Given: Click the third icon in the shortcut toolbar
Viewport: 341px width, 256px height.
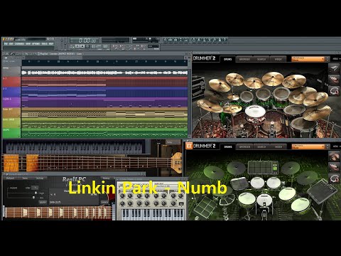Looking at the screenshot, I should (175, 40).
